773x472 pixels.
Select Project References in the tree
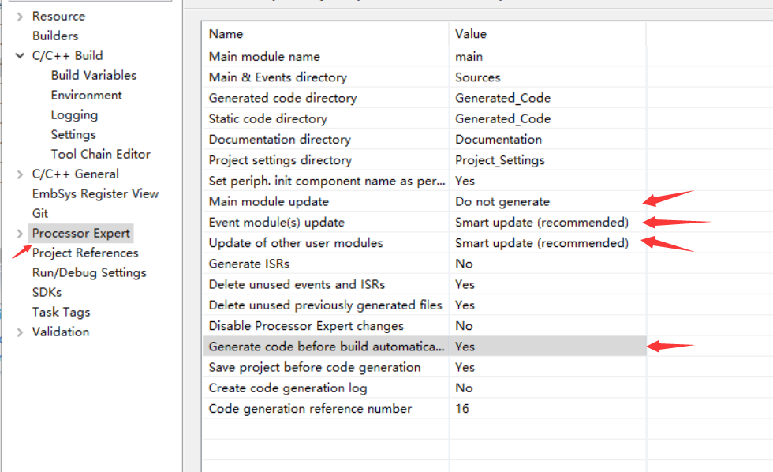[x=85, y=253]
